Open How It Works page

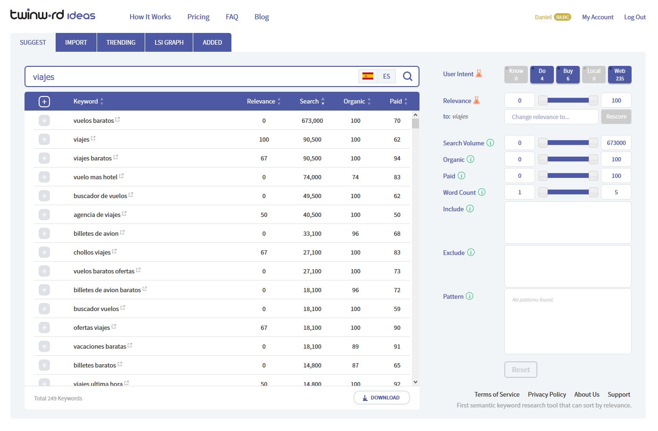tap(150, 17)
